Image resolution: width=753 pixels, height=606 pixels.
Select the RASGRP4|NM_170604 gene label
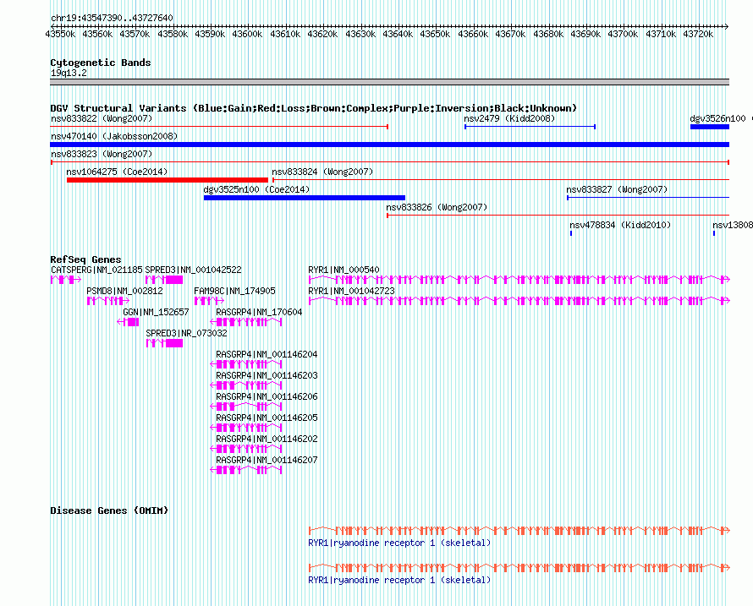(259, 313)
